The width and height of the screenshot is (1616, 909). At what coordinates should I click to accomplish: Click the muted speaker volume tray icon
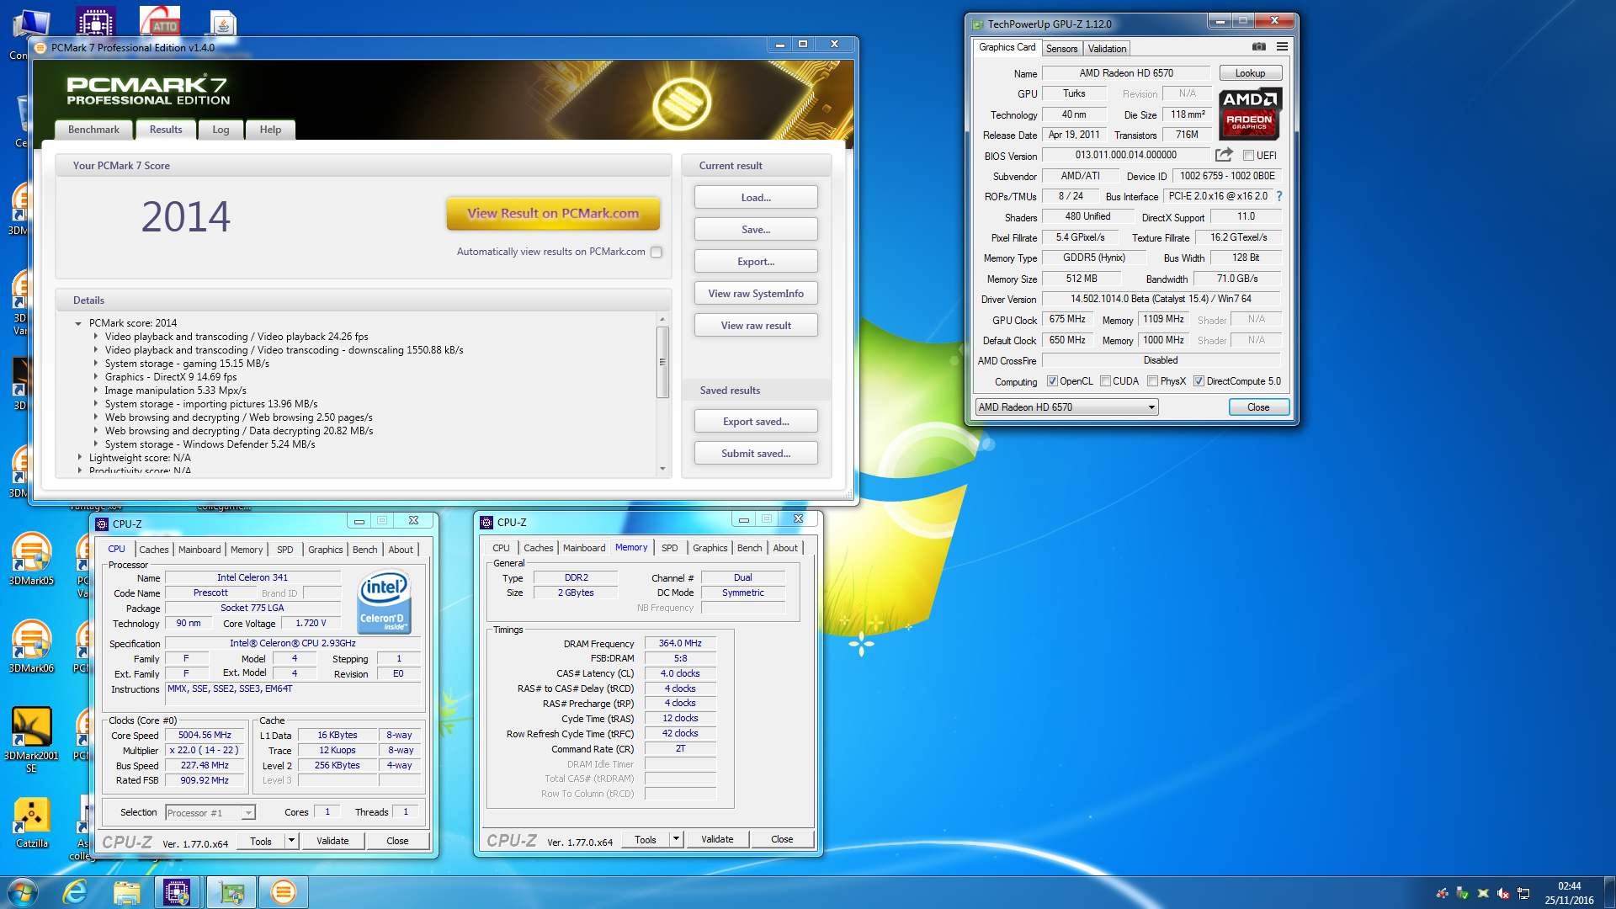tap(1503, 893)
